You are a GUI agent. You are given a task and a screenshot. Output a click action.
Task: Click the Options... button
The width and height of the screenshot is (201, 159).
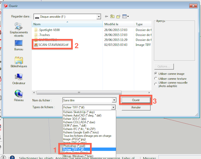[x=164, y=67]
